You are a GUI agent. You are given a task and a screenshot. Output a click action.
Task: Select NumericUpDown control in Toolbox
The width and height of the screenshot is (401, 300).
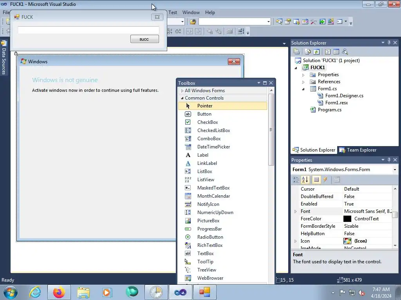coord(222,212)
